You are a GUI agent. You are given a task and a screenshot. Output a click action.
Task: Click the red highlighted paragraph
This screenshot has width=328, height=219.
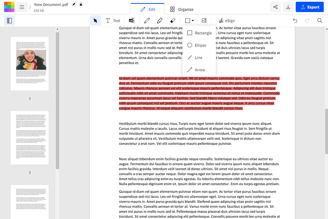[x=199, y=93]
